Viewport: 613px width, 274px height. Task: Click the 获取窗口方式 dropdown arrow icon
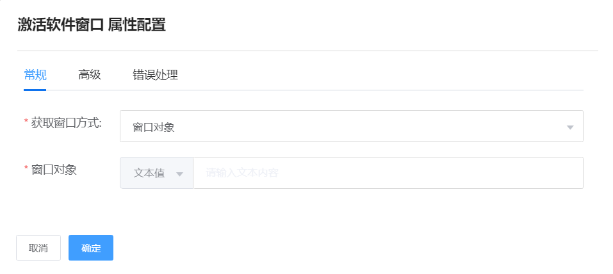tap(569, 127)
